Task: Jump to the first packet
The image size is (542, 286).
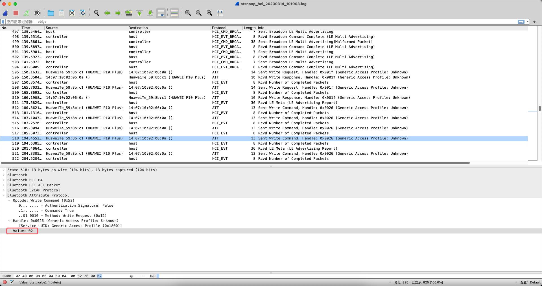Action: coord(139,13)
